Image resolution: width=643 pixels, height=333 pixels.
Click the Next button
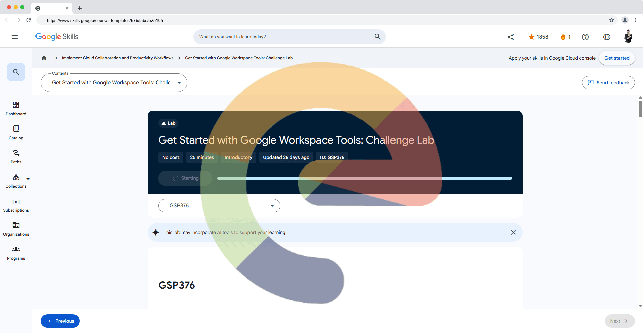coord(620,321)
